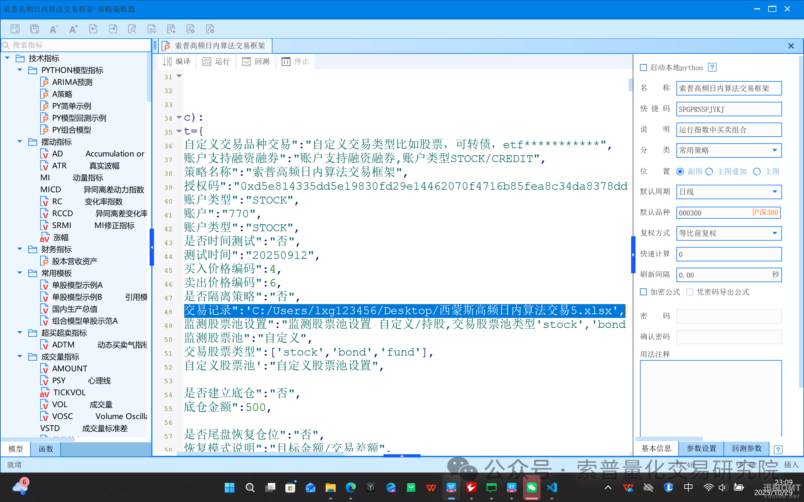Screen dimensions: 804x502
Task: Check the 加密公式 checkbox
Action: [643, 292]
